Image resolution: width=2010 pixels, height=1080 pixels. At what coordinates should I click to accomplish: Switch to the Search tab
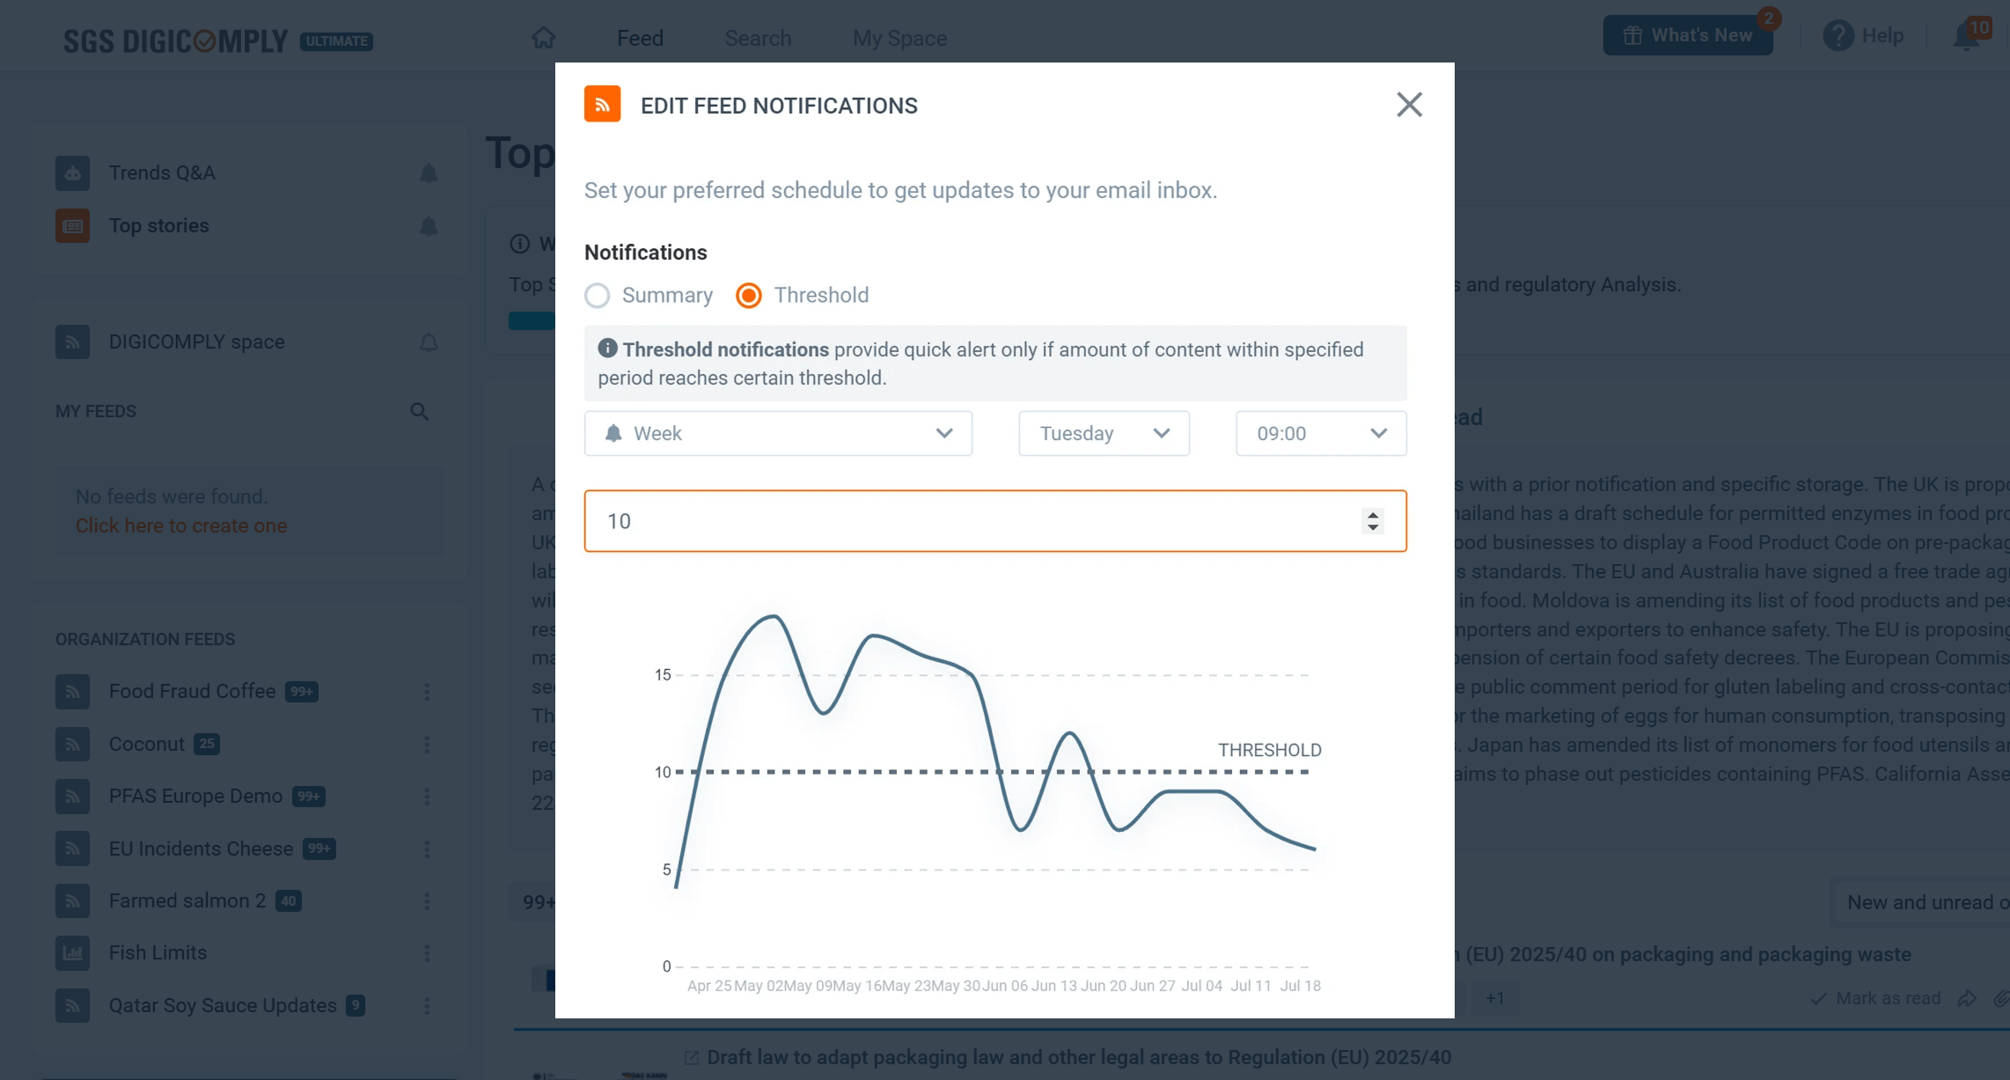pos(758,39)
